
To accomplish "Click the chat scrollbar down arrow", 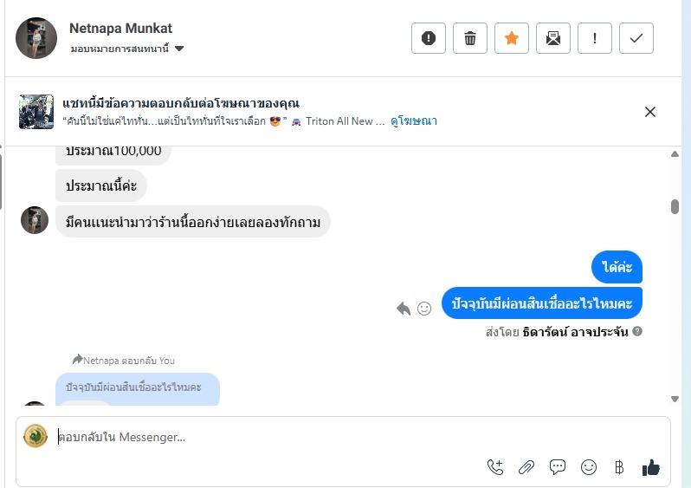I will pos(675,399).
